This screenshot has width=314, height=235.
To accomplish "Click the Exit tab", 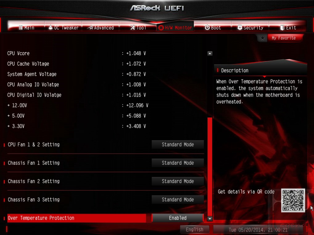I will coord(288,28).
